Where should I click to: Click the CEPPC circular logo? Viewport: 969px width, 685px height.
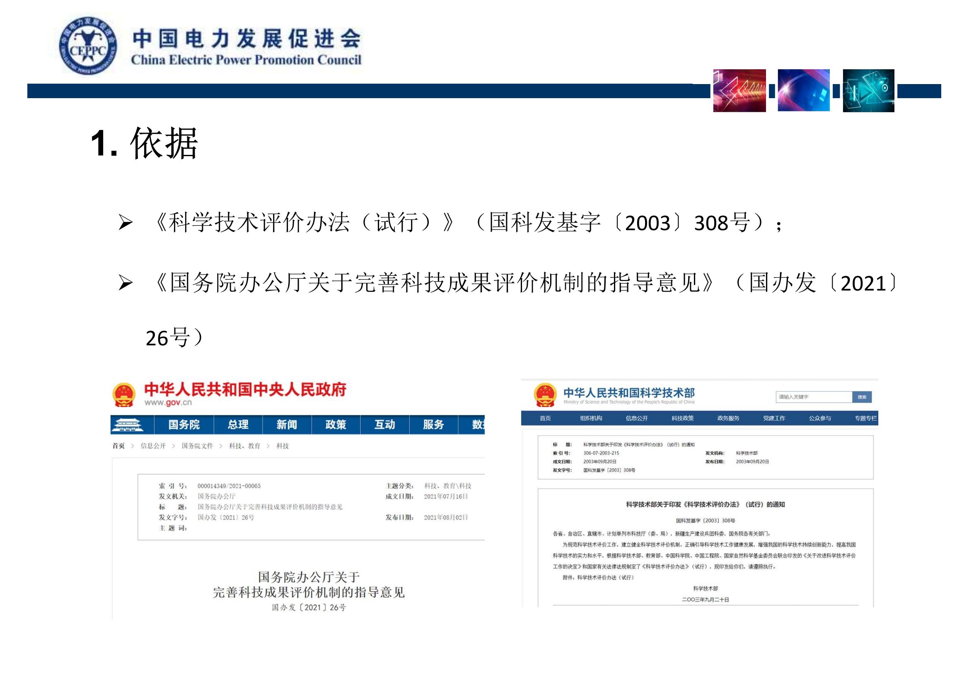click(88, 46)
